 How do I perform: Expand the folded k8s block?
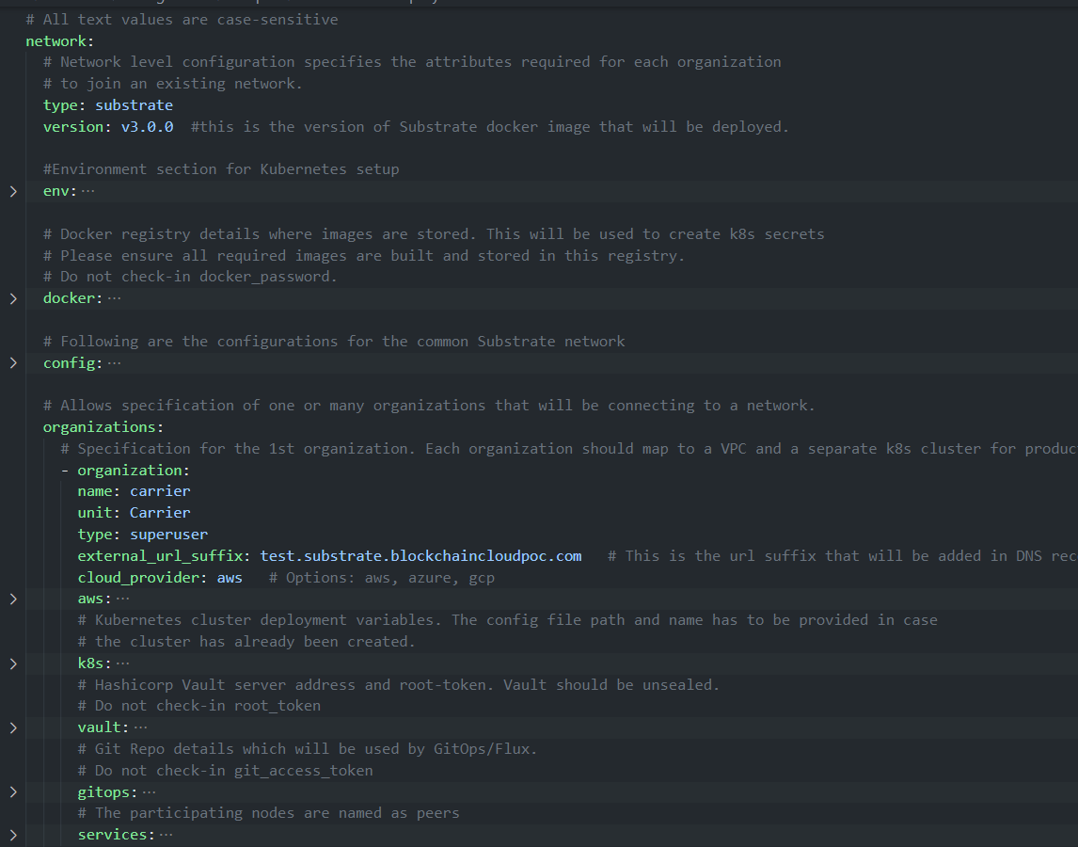tap(13, 663)
